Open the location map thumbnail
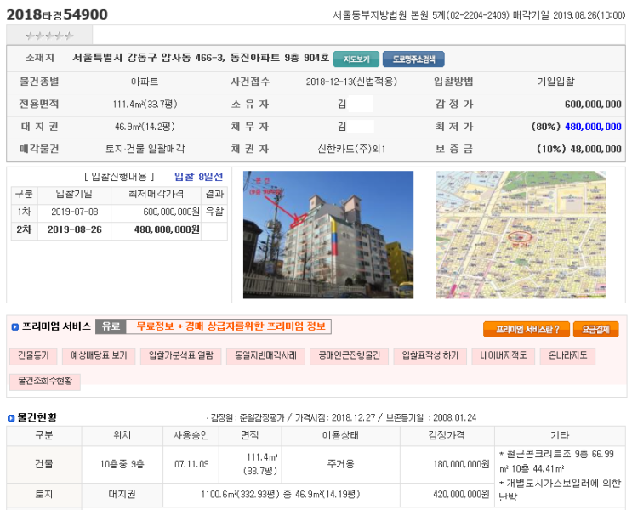632x510 pixels. click(x=521, y=235)
